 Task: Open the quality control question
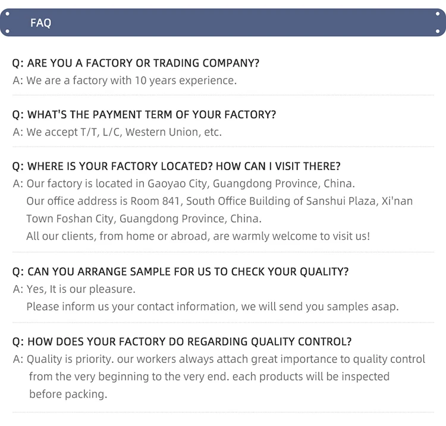tap(182, 342)
